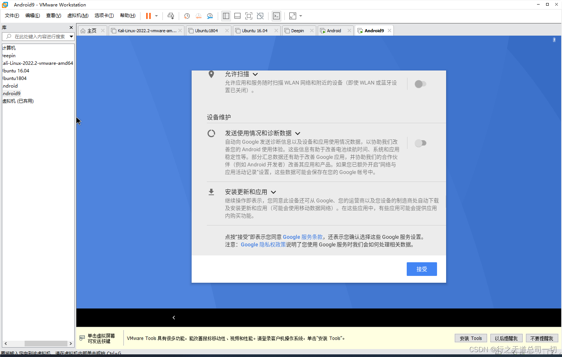Close the Android9 tab
This screenshot has height=357, width=562.
389,31
